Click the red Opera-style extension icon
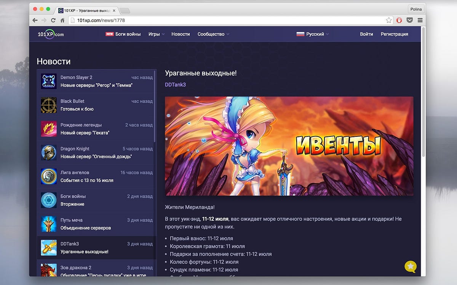The height and width of the screenshot is (285, 457). pyautogui.click(x=399, y=20)
